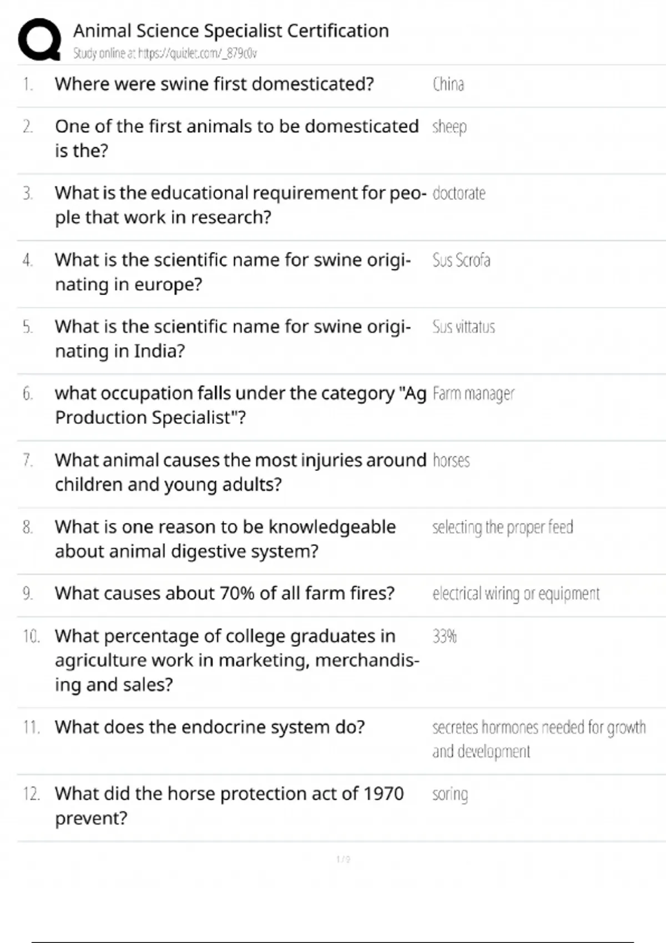
Task: Click the answer "Sus Scrofa"
Action: (461, 260)
